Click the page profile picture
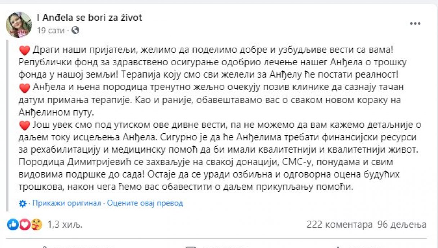 [19, 25]
